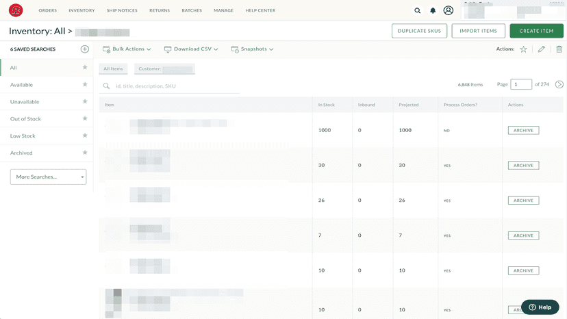Archive the item with 30 in stock
The width and height of the screenshot is (567, 319).
pos(524,165)
